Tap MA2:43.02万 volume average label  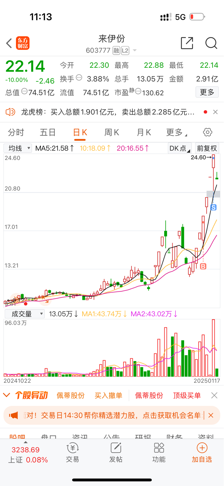click(154, 314)
